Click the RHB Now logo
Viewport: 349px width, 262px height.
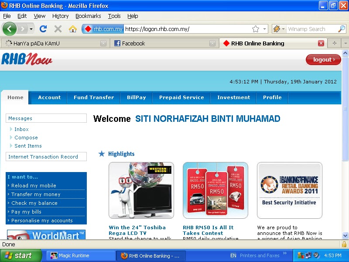27,59
